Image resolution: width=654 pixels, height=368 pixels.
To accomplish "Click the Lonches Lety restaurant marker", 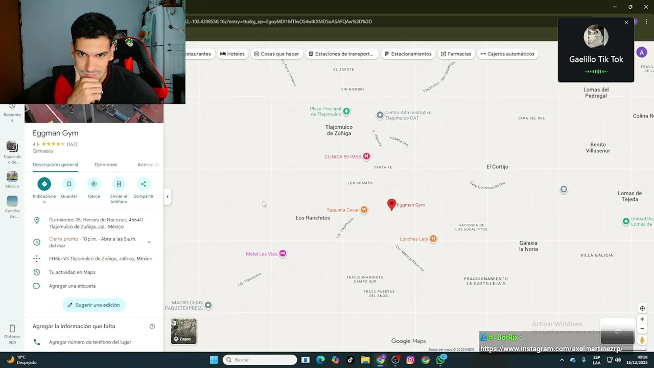I will 433,239.
